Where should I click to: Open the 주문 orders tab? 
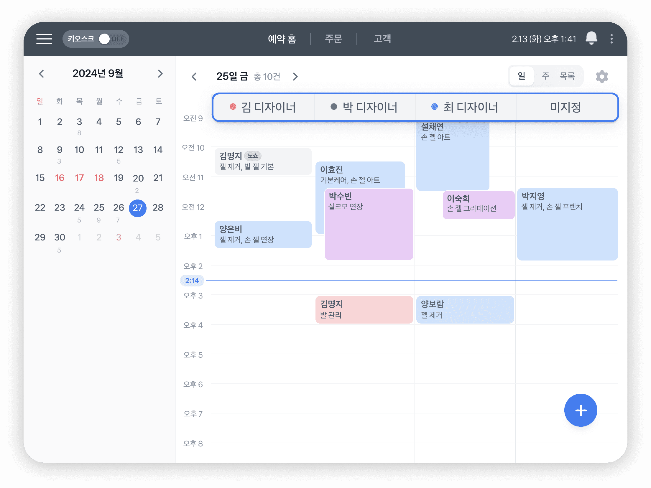click(x=333, y=39)
